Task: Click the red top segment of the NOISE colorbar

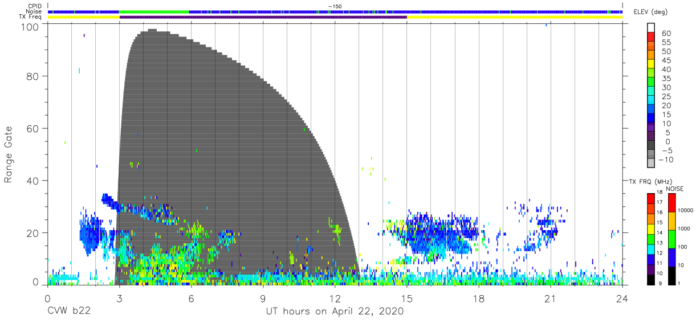Action: pyautogui.click(x=671, y=203)
